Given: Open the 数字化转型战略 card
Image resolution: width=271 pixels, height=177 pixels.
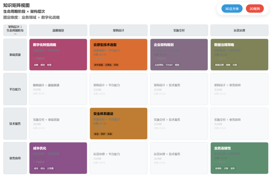Looking at the screenshot, I should 58,54.
